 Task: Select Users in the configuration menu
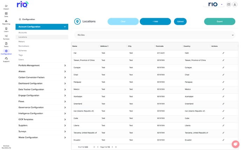point(21,60)
